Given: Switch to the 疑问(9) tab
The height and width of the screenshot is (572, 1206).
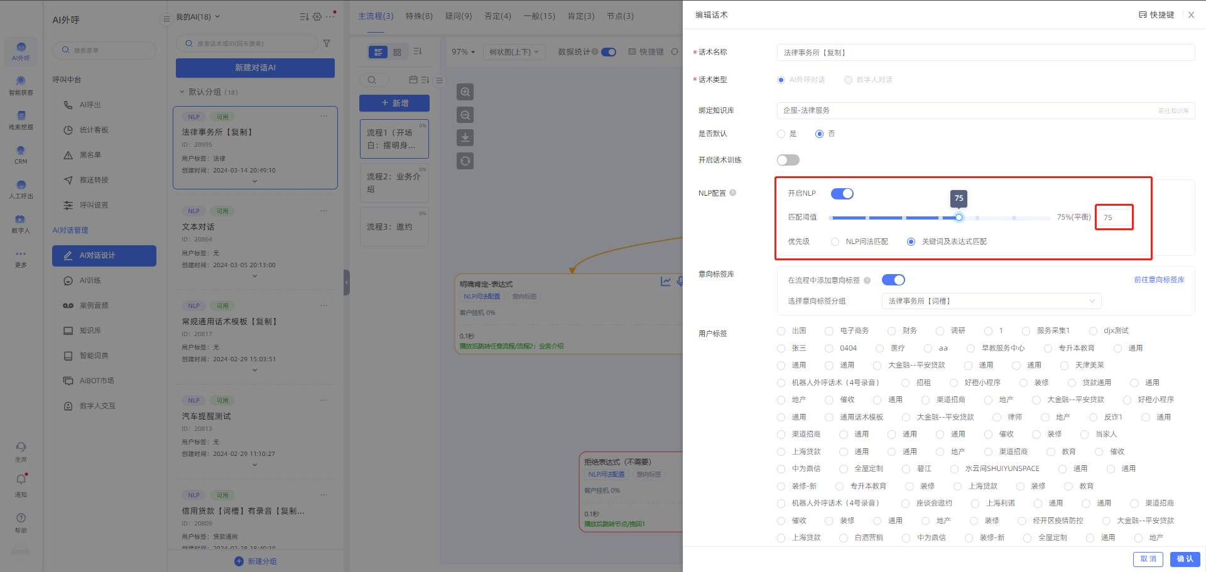Looking at the screenshot, I should coord(459,16).
